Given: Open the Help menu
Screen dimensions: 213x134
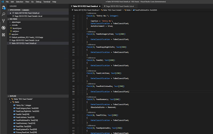Looking at the screenshot, I should 54,2.
